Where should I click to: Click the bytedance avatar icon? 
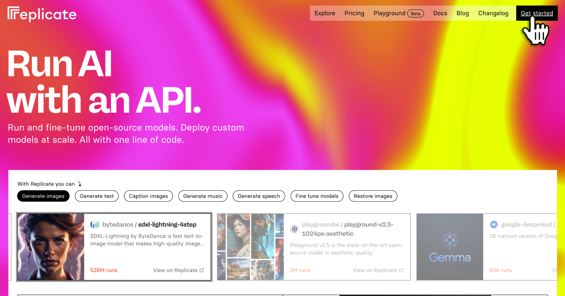(x=95, y=225)
